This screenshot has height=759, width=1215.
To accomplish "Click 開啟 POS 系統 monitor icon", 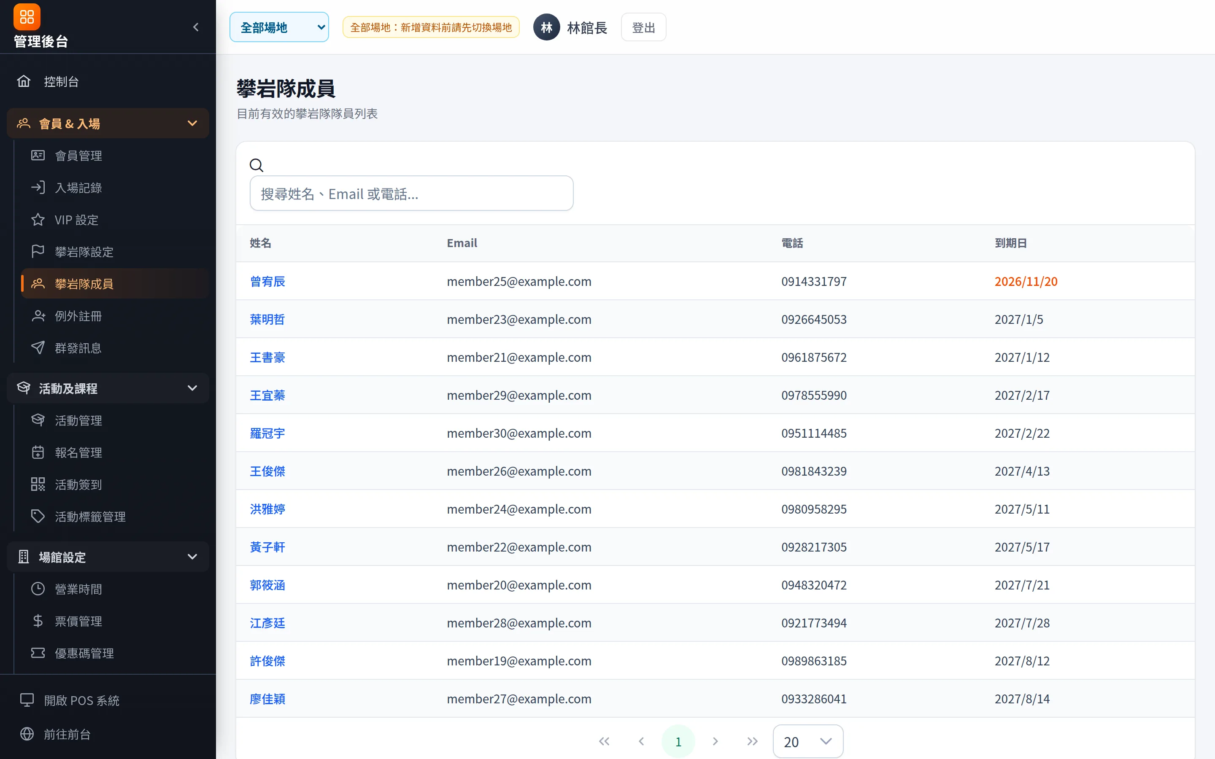I will coord(27,700).
